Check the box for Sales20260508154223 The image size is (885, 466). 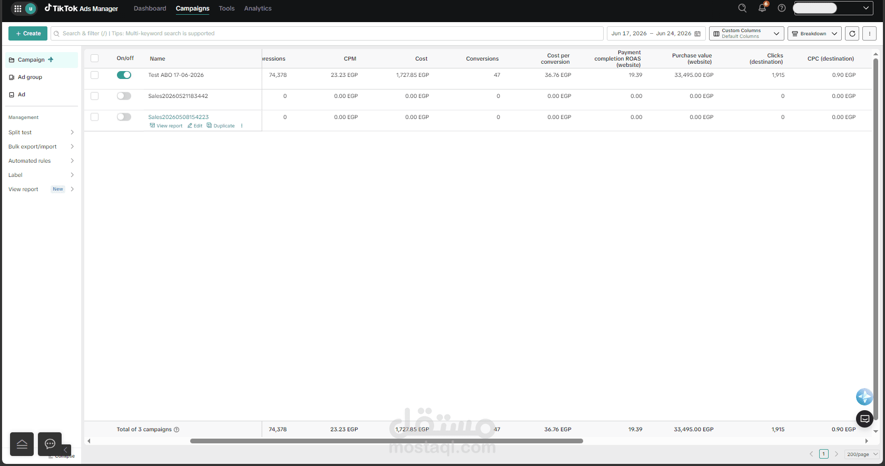[x=95, y=117]
